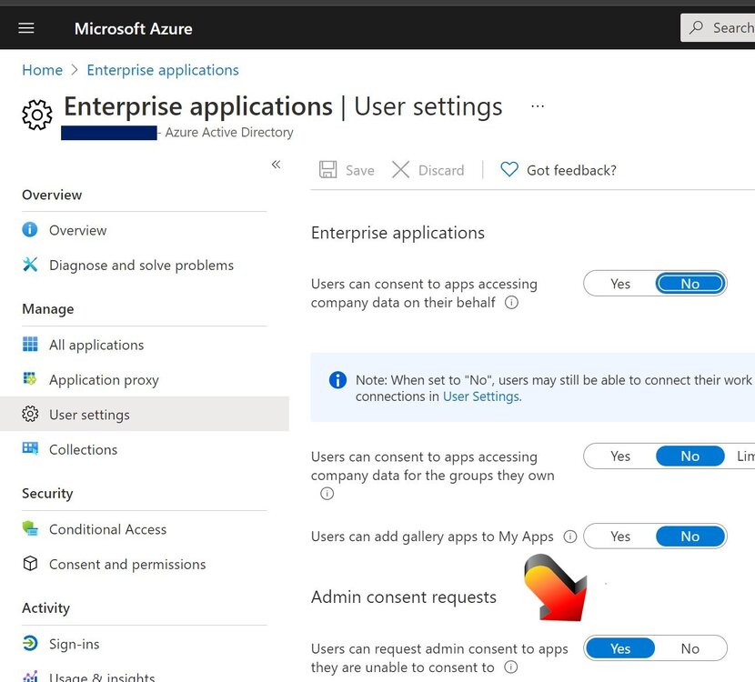
Task: Disable admin consent requests with No
Action: point(690,648)
